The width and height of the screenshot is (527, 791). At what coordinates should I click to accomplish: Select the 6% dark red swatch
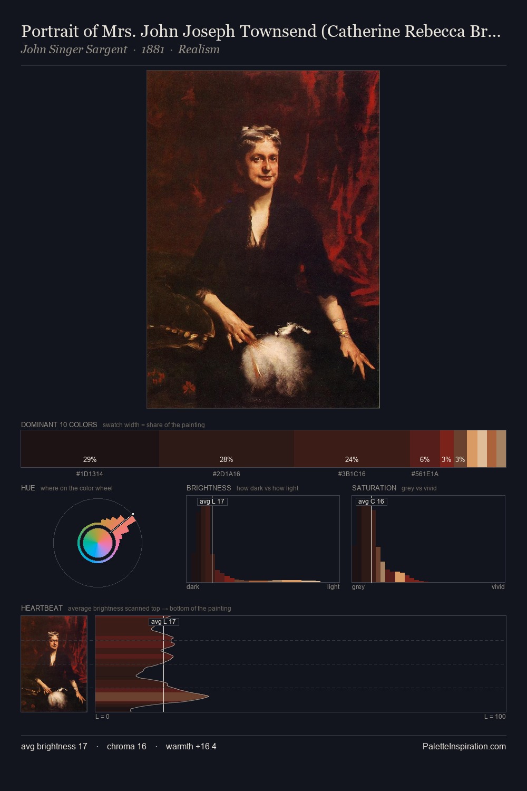(x=425, y=449)
